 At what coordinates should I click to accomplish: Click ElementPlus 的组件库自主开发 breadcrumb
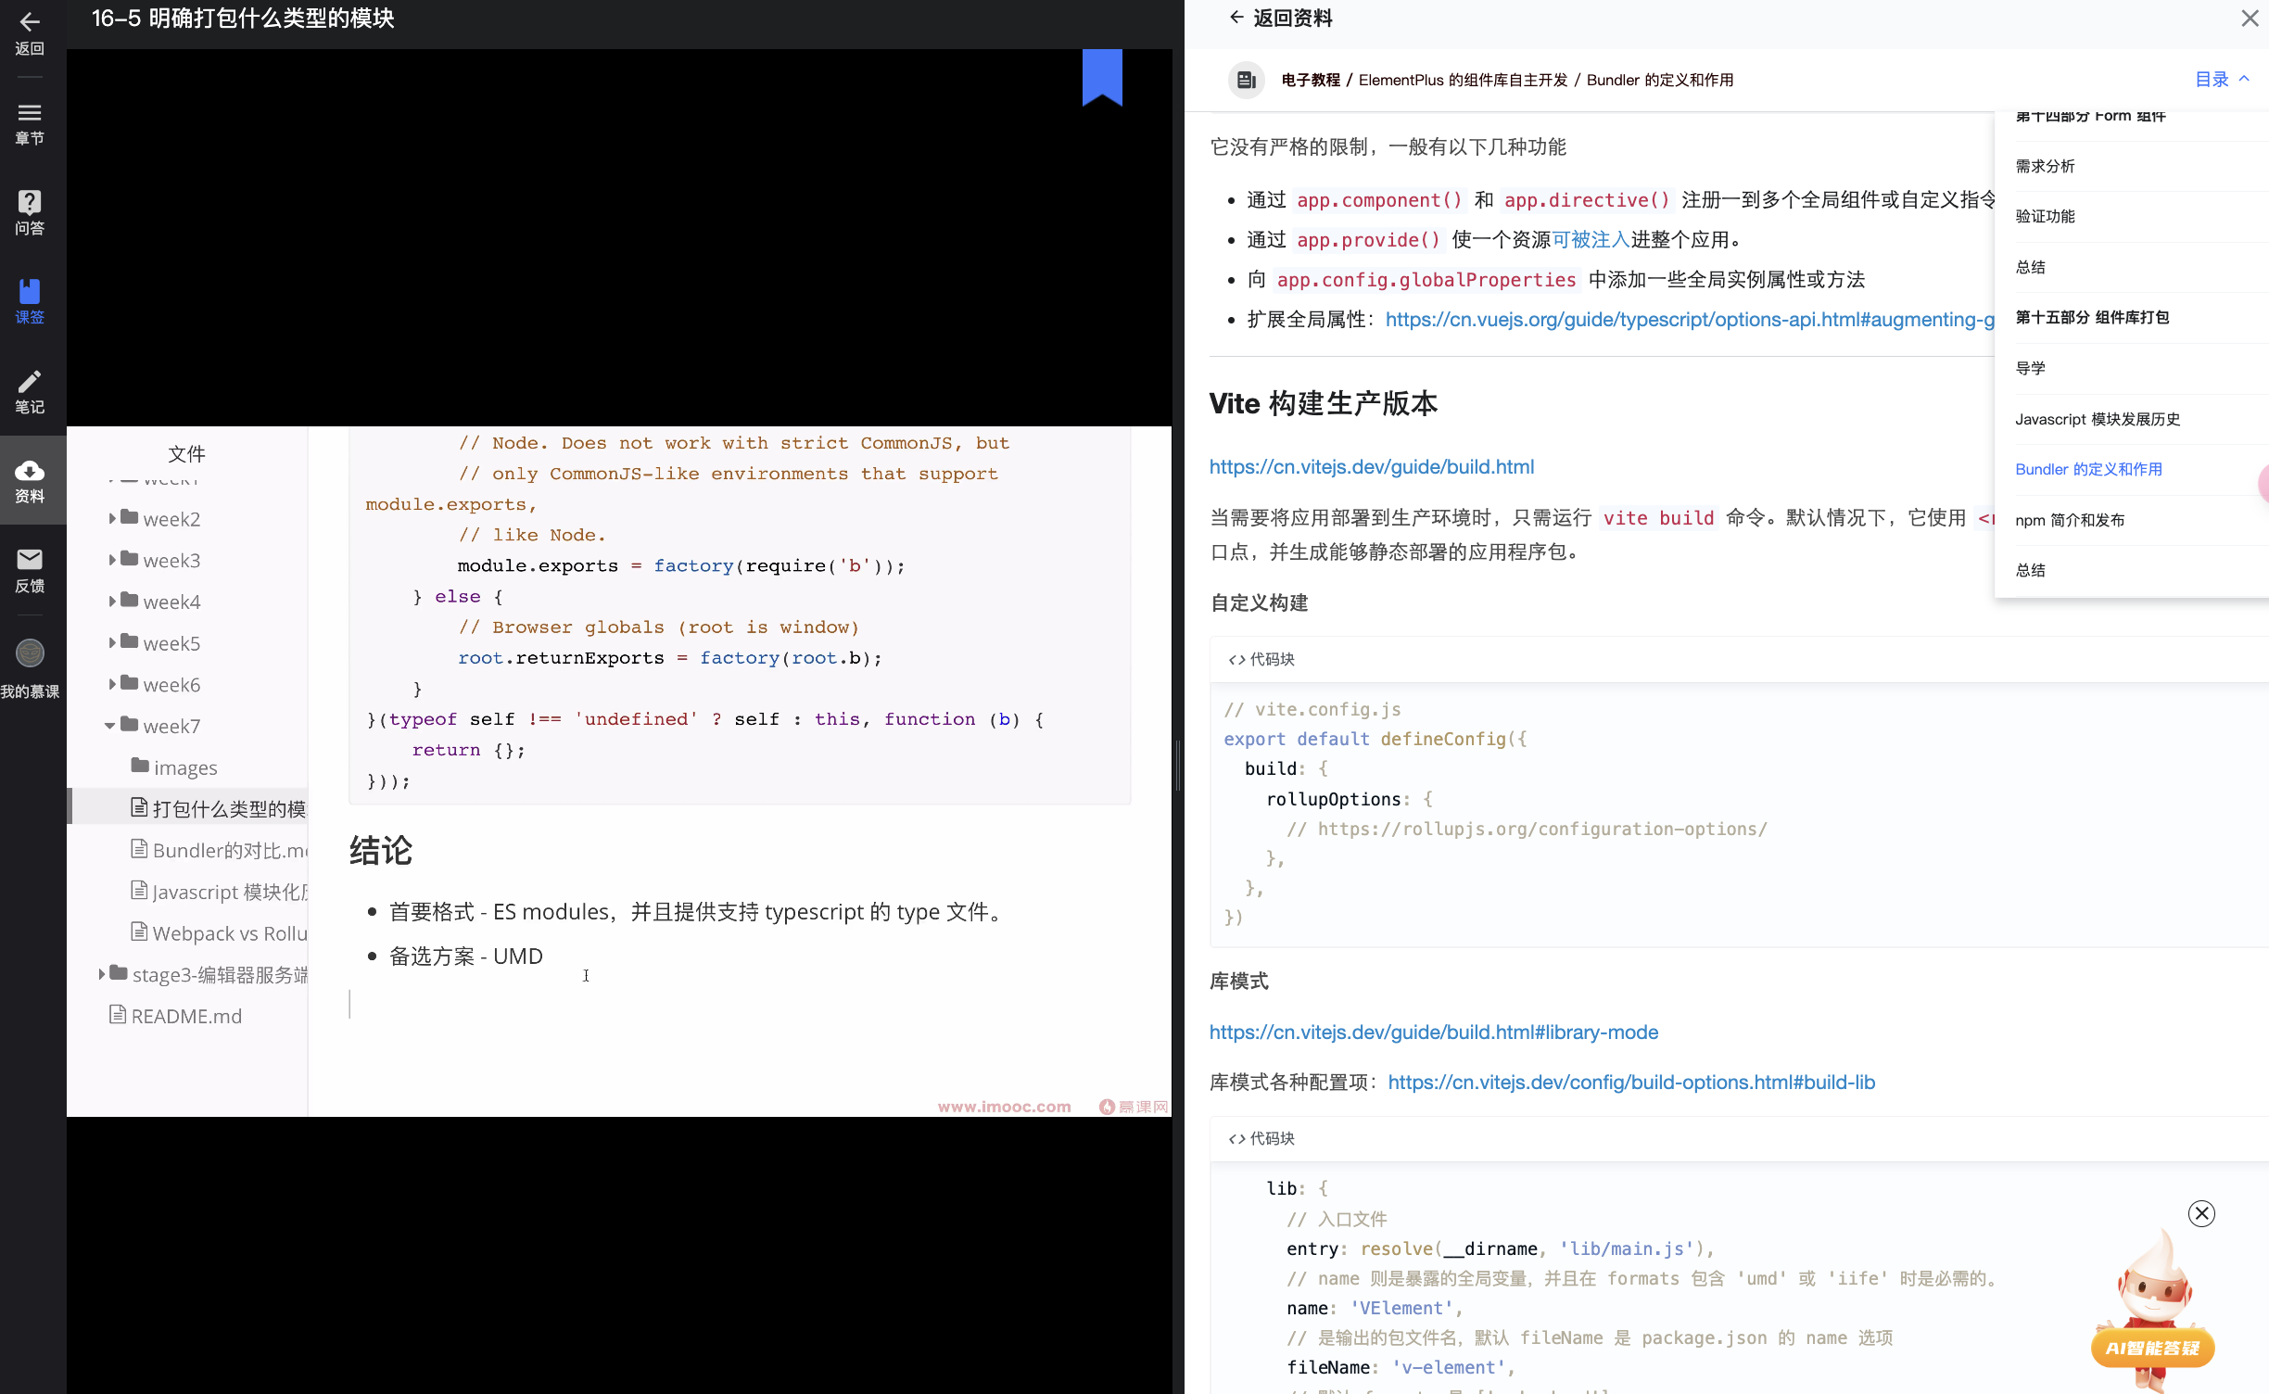click(x=1463, y=80)
